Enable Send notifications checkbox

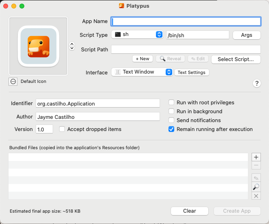tap(172, 120)
